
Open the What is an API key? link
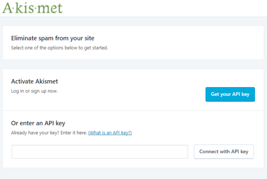click(x=110, y=133)
